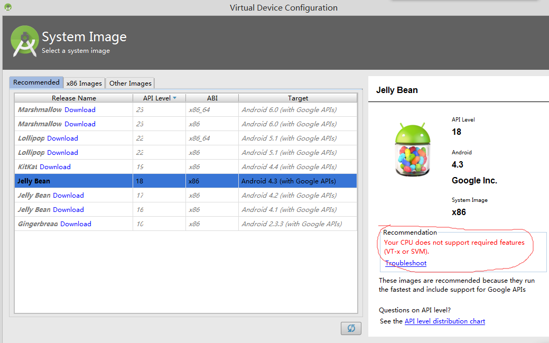This screenshot has height=343, width=549.
Task: Select the highlighted Jelly Bean row name
Action: [34, 181]
